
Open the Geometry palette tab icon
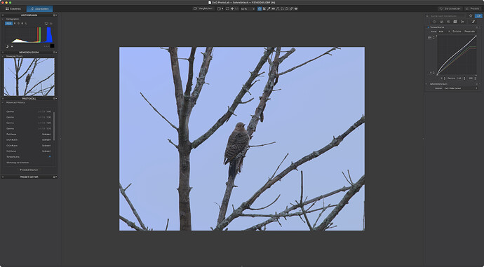pos(455,22)
